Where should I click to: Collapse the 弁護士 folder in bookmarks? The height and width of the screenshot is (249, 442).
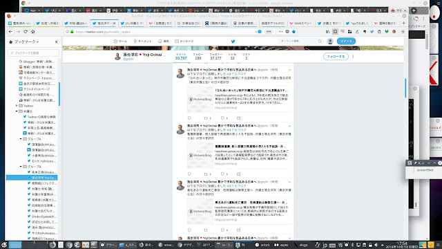click(x=17, y=111)
